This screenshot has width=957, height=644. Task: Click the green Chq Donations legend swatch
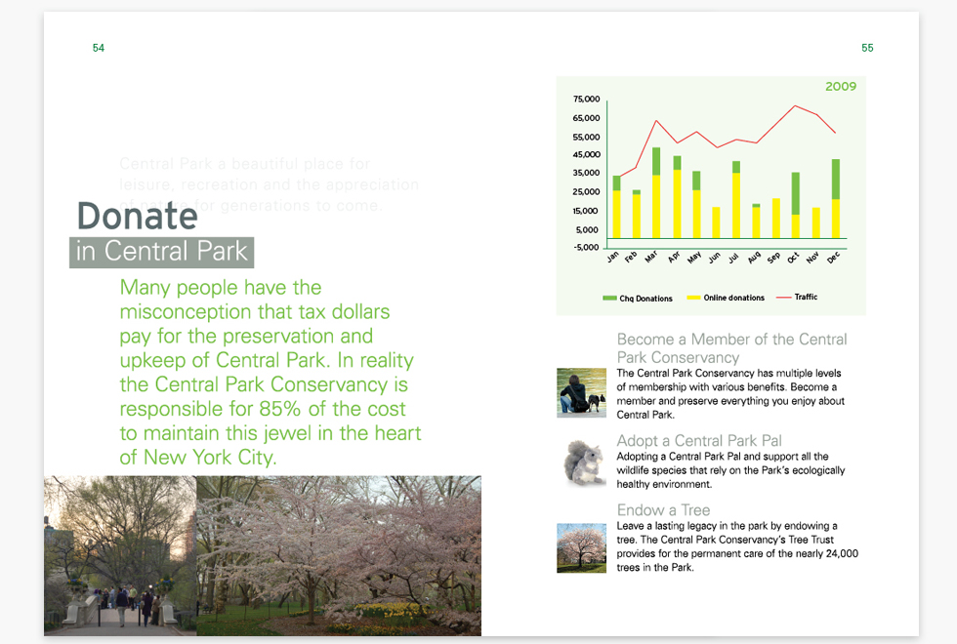click(x=610, y=298)
